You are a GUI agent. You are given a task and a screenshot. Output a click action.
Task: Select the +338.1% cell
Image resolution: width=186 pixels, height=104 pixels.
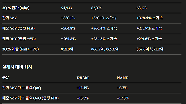click(68, 18)
